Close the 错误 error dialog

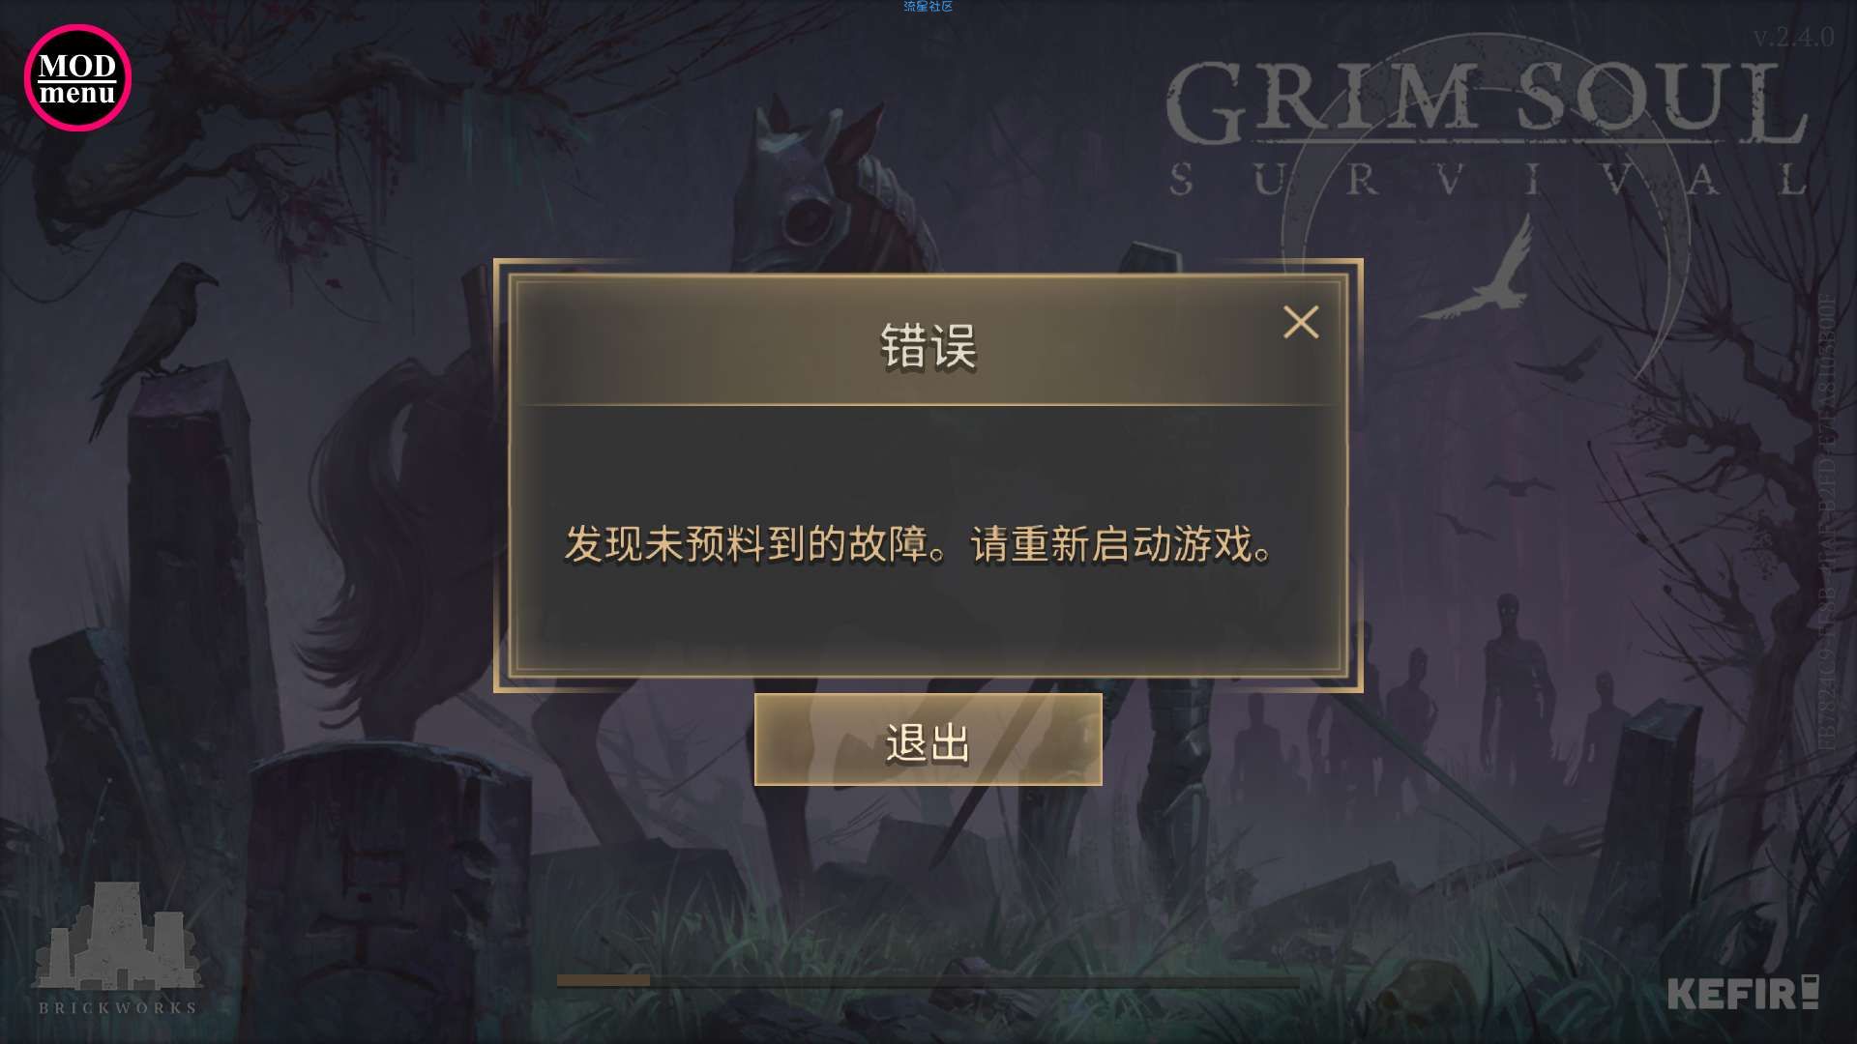click(1300, 322)
